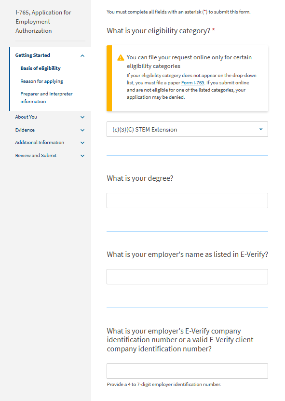Click the E-Verify company identification number field
This screenshot has width=285, height=401.
(187, 371)
